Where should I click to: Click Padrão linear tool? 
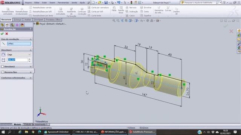[121, 10]
